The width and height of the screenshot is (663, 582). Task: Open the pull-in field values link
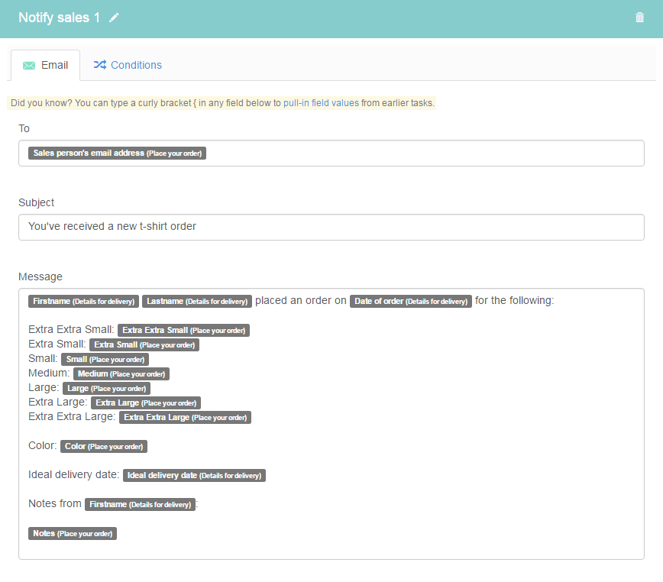point(321,103)
